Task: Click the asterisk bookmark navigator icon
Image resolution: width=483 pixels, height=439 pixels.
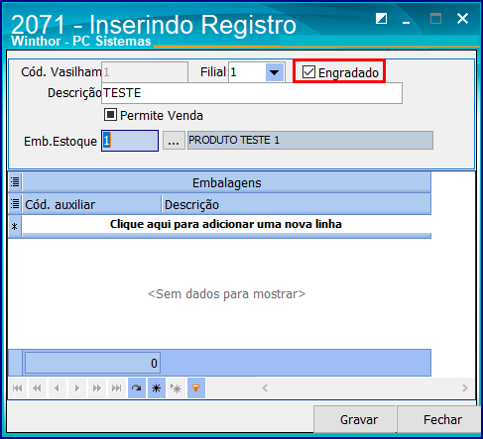Action: click(x=157, y=387)
